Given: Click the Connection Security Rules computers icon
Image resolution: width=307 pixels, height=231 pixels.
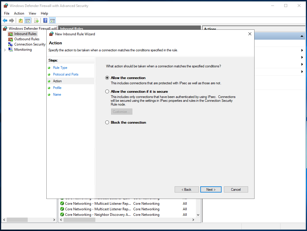Looking at the screenshot, I should (x=10, y=44).
